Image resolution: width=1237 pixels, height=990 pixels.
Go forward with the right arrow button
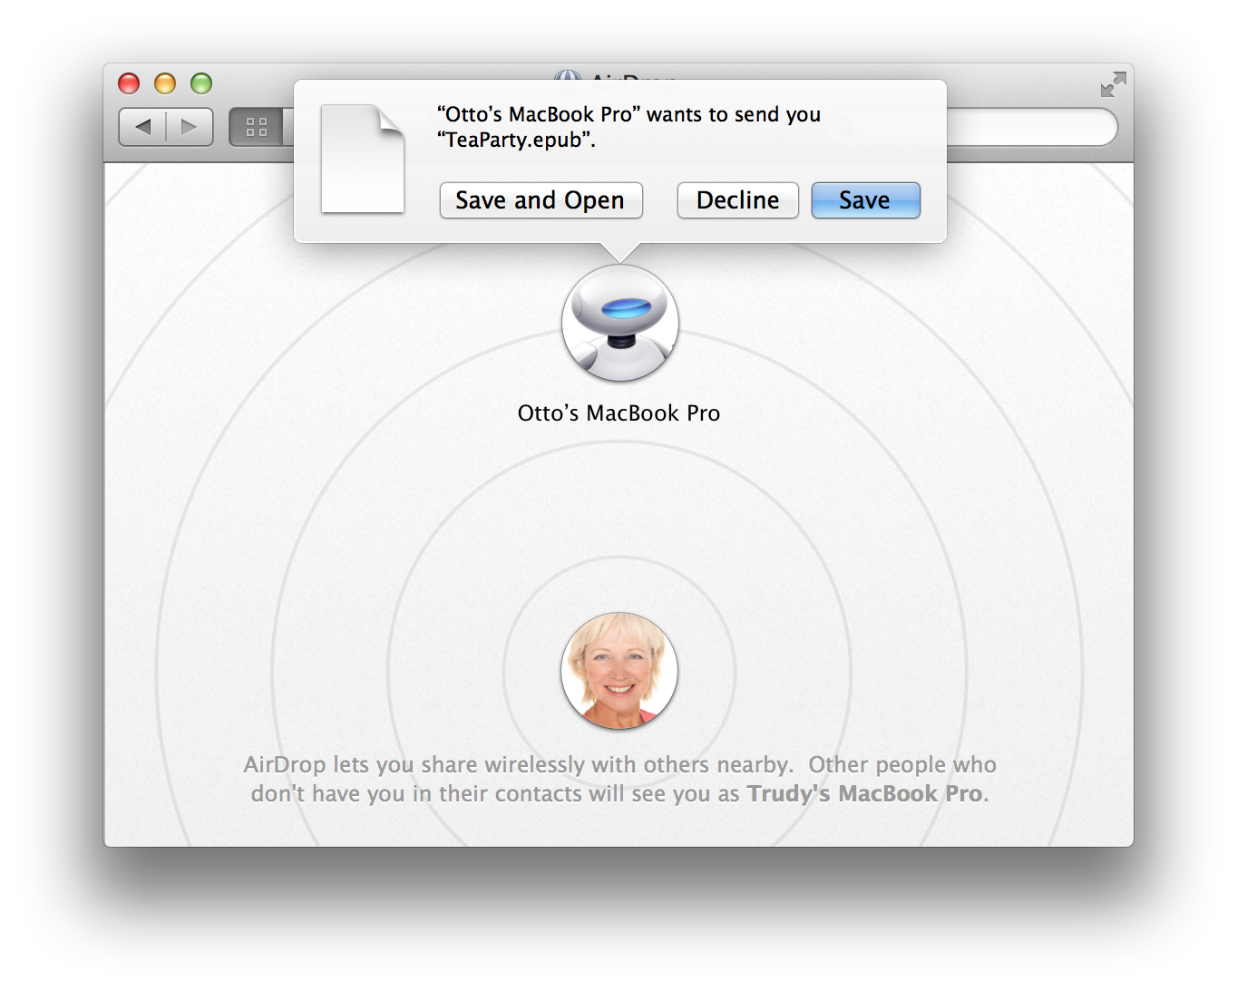pyautogui.click(x=190, y=127)
